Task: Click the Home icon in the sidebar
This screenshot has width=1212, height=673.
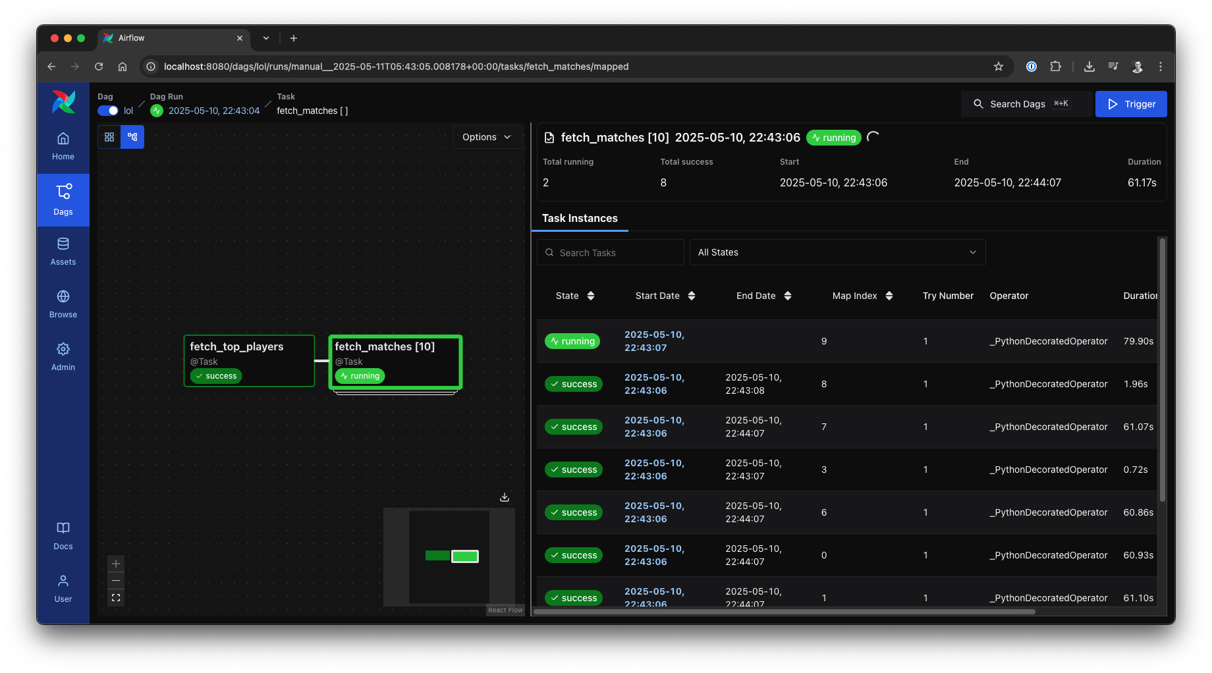Action: click(63, 145)
